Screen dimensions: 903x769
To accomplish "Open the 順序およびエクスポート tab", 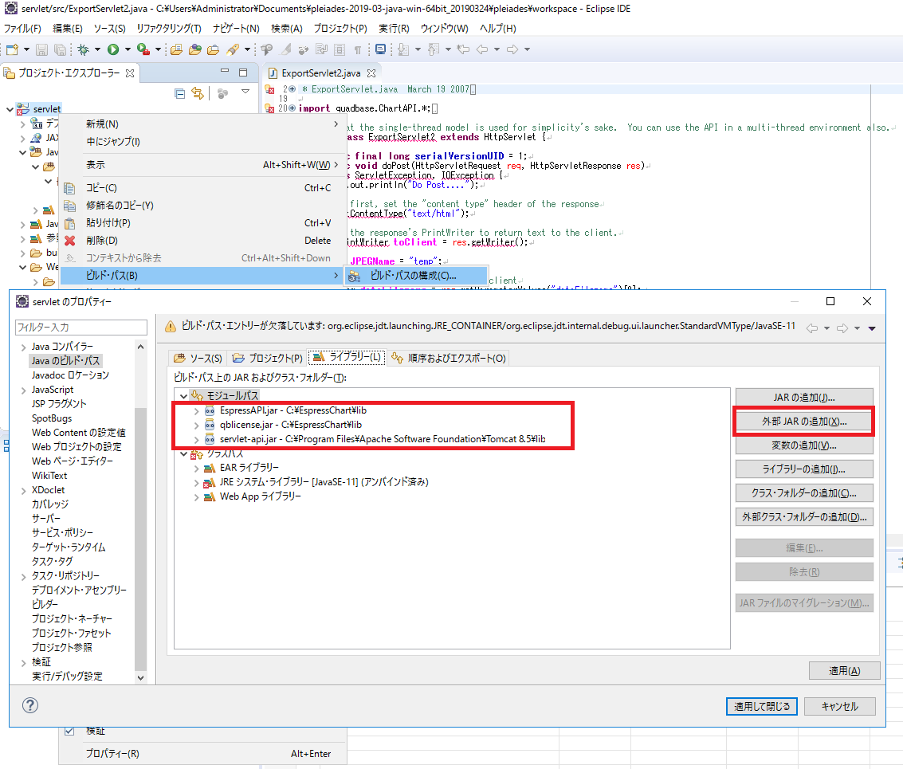I will click(449, 358).
